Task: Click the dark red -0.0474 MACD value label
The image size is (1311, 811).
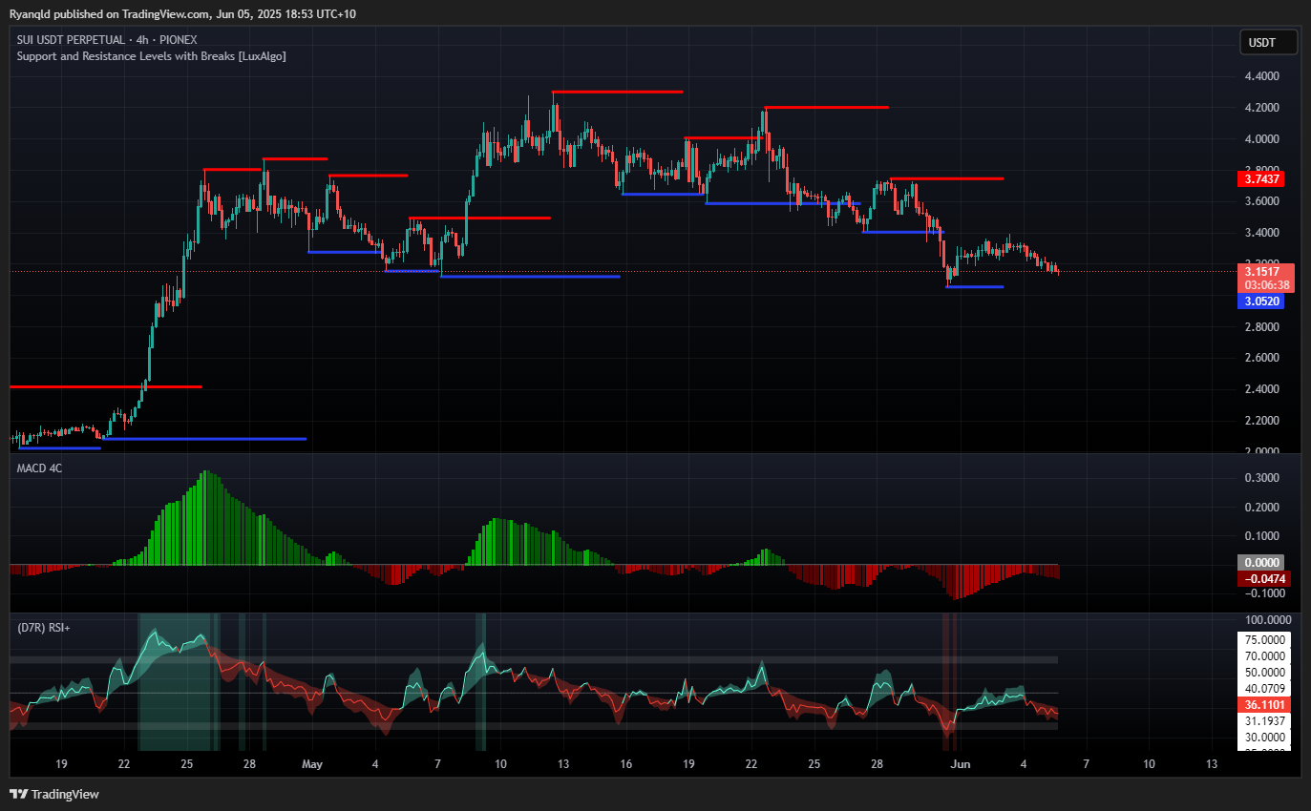Action: click(1262, 578)
